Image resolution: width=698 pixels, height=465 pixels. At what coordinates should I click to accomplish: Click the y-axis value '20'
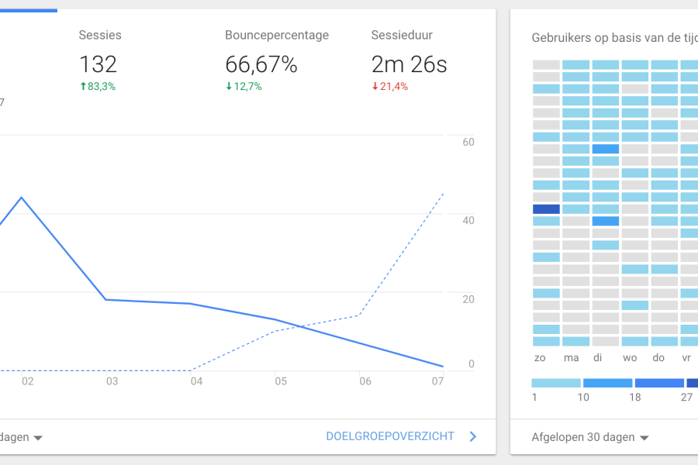coord(468,299)
